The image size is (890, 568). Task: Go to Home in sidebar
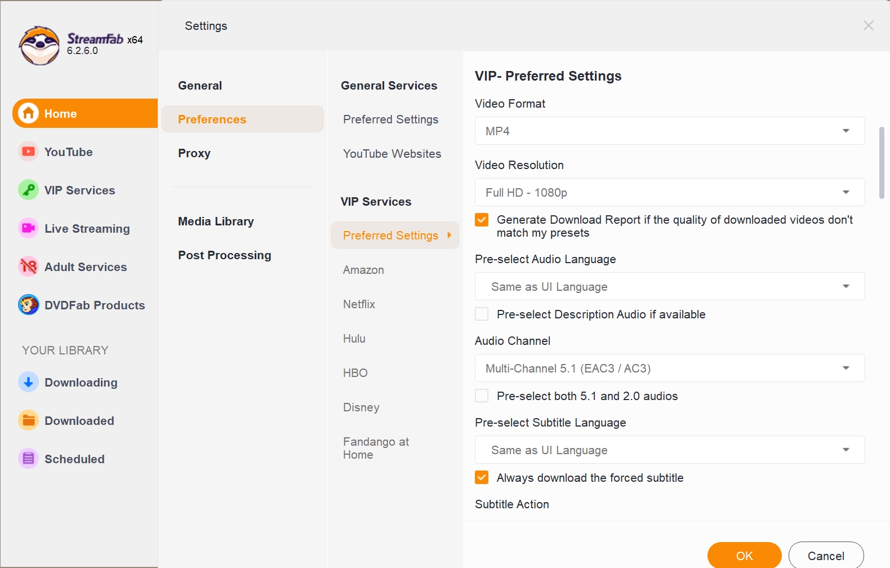pyautogui.click(x=85, y=113)
